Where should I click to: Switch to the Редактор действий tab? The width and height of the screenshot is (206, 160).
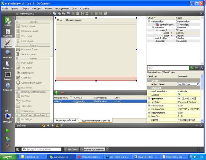(x=66, y=120)
